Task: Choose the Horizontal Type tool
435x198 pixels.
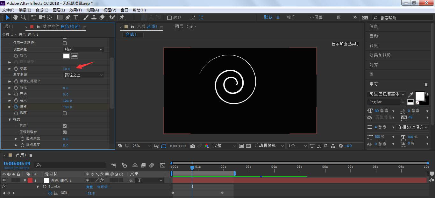Action: (76, 17)
